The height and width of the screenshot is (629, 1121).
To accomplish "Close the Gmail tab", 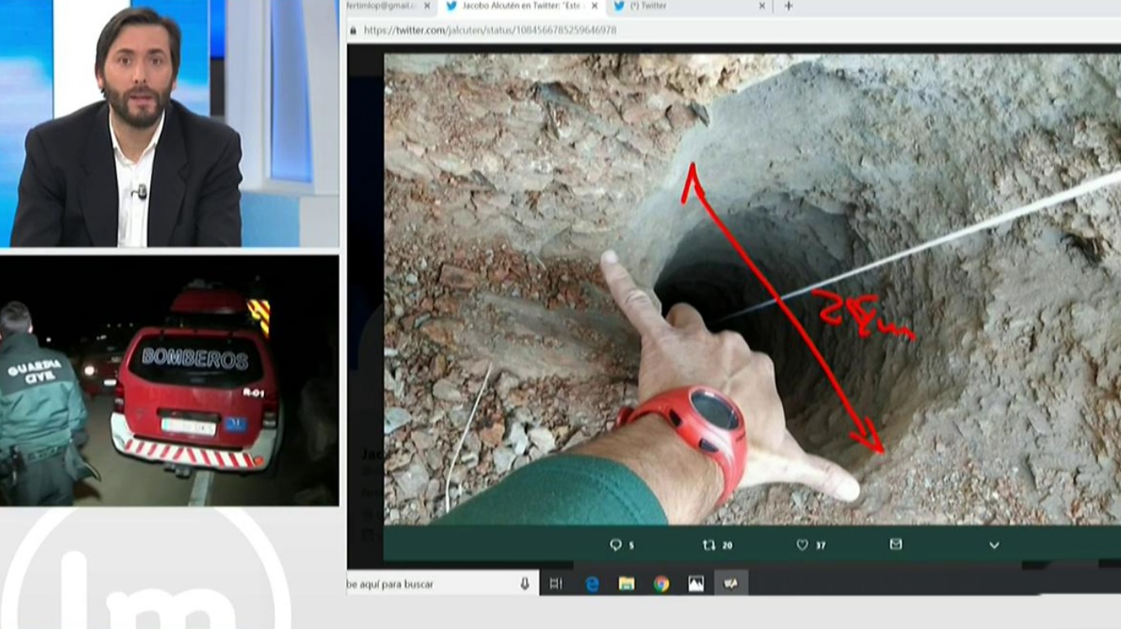I will [427, 7].
